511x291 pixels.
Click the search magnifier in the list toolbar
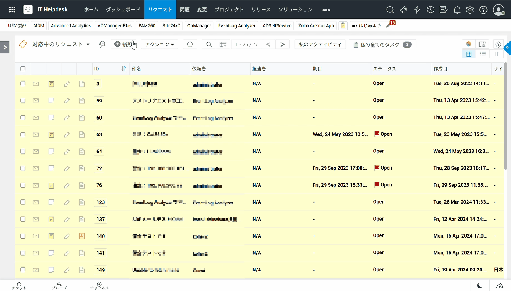click(x=209, y=44)
